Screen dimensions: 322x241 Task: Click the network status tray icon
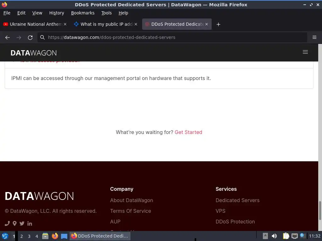click(x=294, y=236)
